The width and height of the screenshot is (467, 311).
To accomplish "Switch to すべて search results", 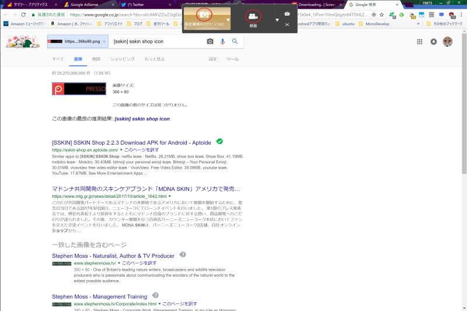I will tap(58, 59).
